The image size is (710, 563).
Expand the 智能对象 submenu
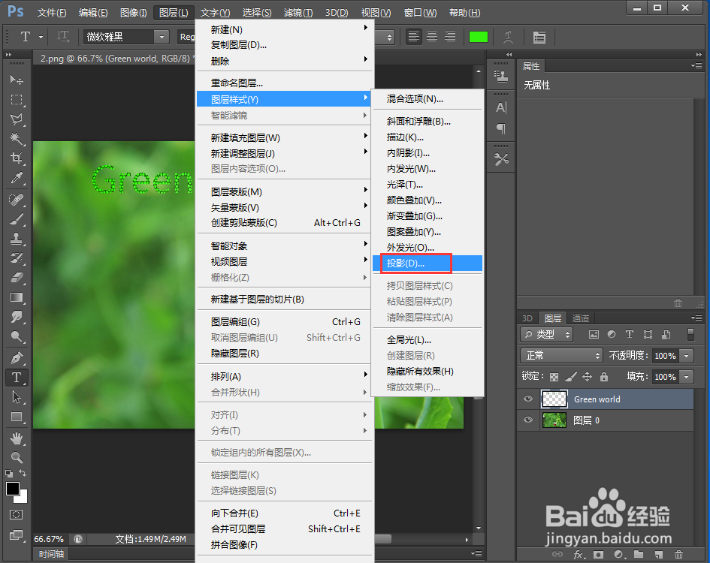coord(284,245)
